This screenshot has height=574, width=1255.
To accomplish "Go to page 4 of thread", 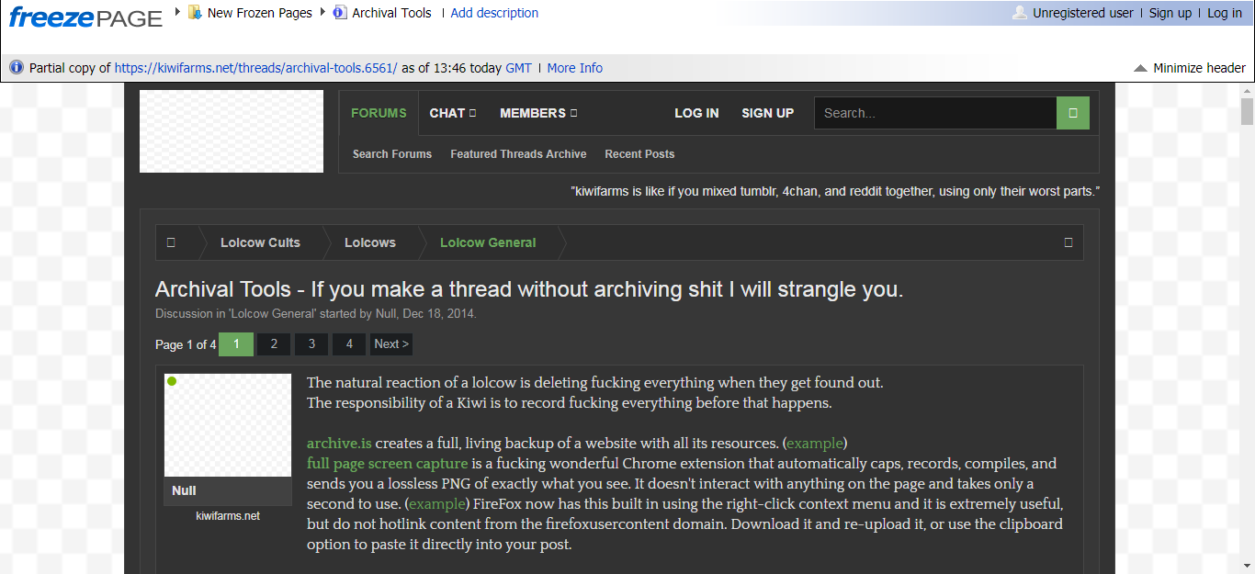I will click(349, 344).
